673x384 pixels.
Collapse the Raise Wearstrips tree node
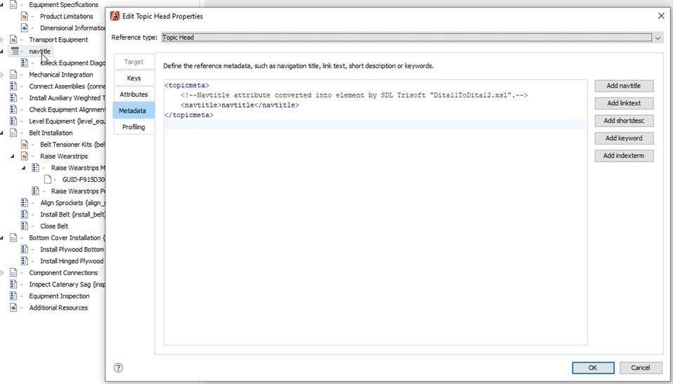13,157
